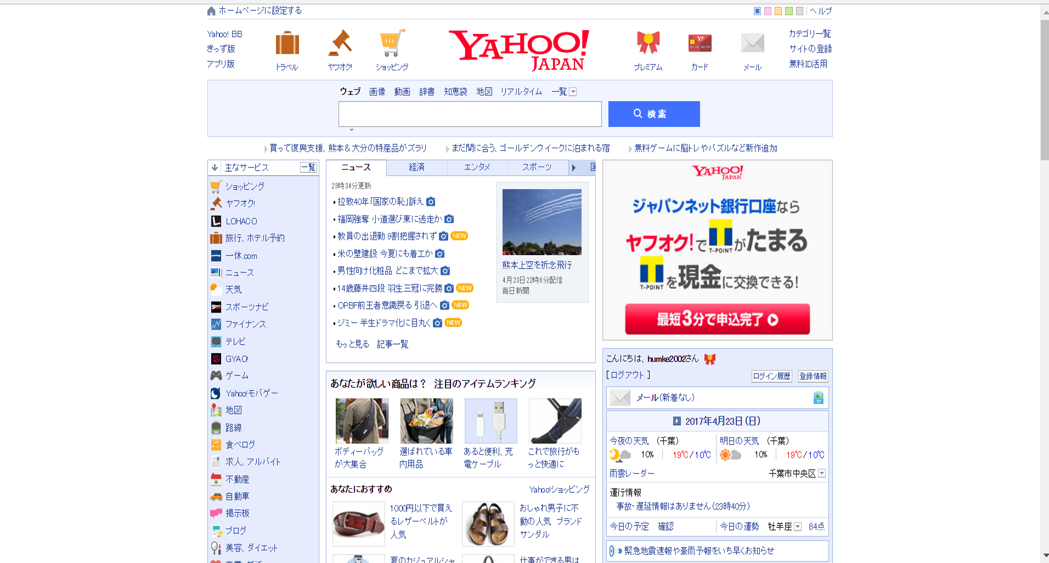1049x563 pixels.
Task: Select the スポーツ news tab
Action: (537, 167)
